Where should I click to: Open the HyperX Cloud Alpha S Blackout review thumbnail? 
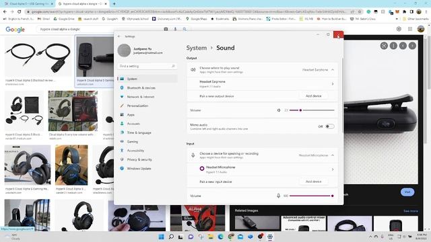pyautogui.click(x=38, y=56)
